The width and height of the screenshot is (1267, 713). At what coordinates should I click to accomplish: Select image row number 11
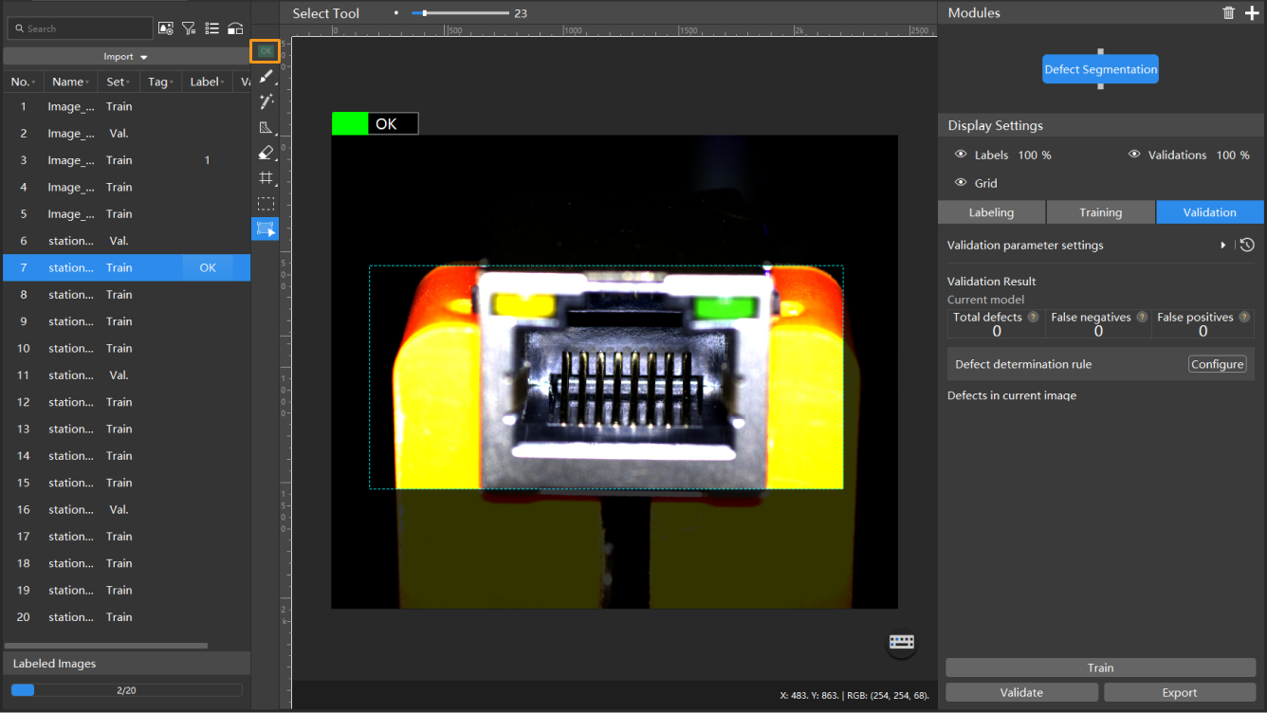[x=126, y=375]
